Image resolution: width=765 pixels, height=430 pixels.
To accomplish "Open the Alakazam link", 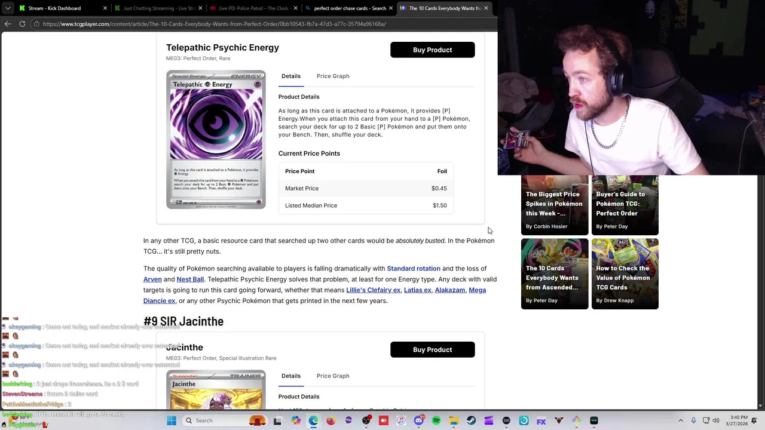I will pos(449,290).
